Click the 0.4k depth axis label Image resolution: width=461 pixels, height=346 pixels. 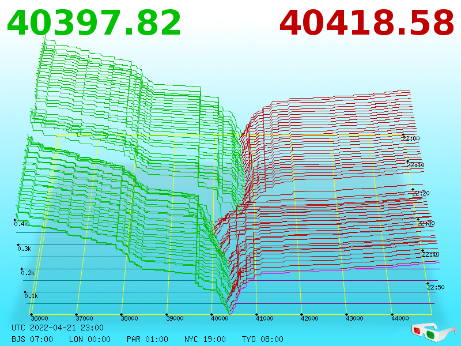click(x=21, y=224)
